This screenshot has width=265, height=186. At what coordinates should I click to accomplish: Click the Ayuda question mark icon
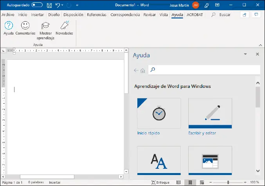coord(9,26)
